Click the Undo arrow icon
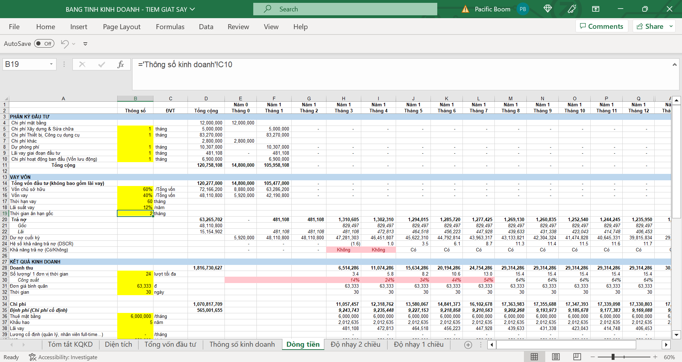 pyautogui.click(x=65, y=44)
